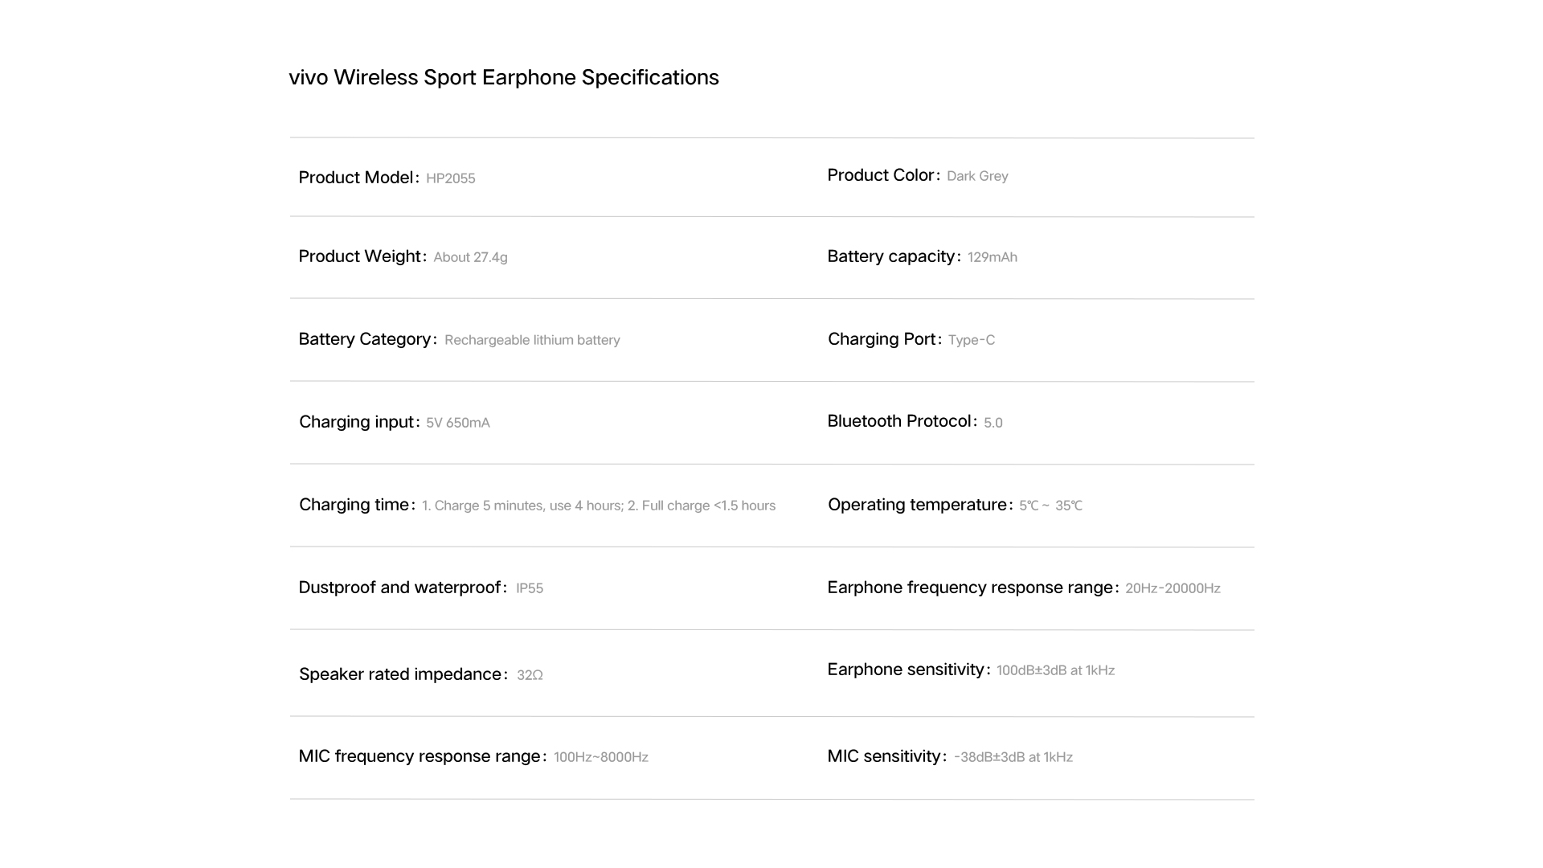Screen dimensions: 1543x868
Task: Select the 129mAh battery capacity value
Action: tap(992, 257)
